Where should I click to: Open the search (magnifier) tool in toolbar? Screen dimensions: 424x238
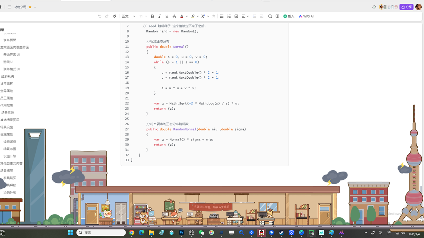pyautogui.click(x=270, y=16)
